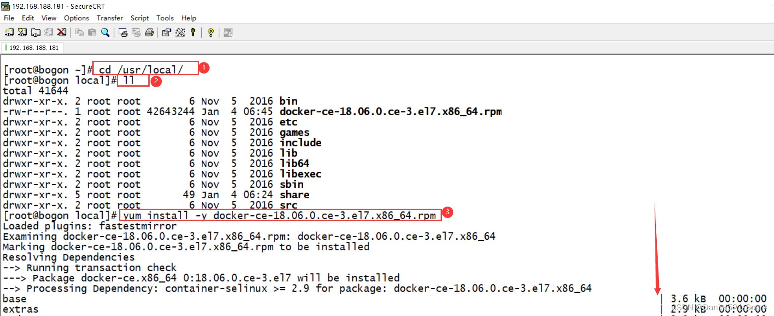
Task: Open the Options menu
Action: pos(77,18)
